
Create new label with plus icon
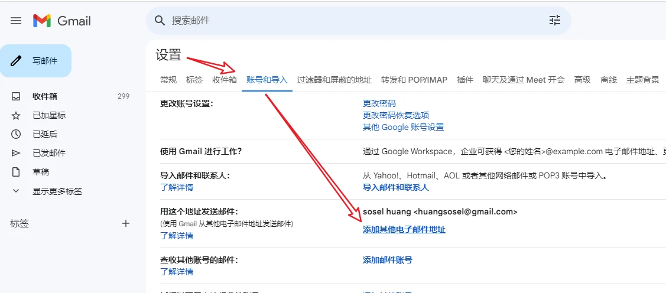click(126, 223)
